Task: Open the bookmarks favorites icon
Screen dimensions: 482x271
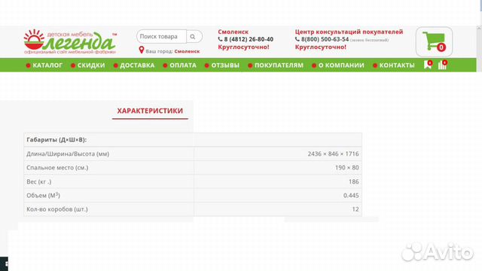Action: pos(428,65)
